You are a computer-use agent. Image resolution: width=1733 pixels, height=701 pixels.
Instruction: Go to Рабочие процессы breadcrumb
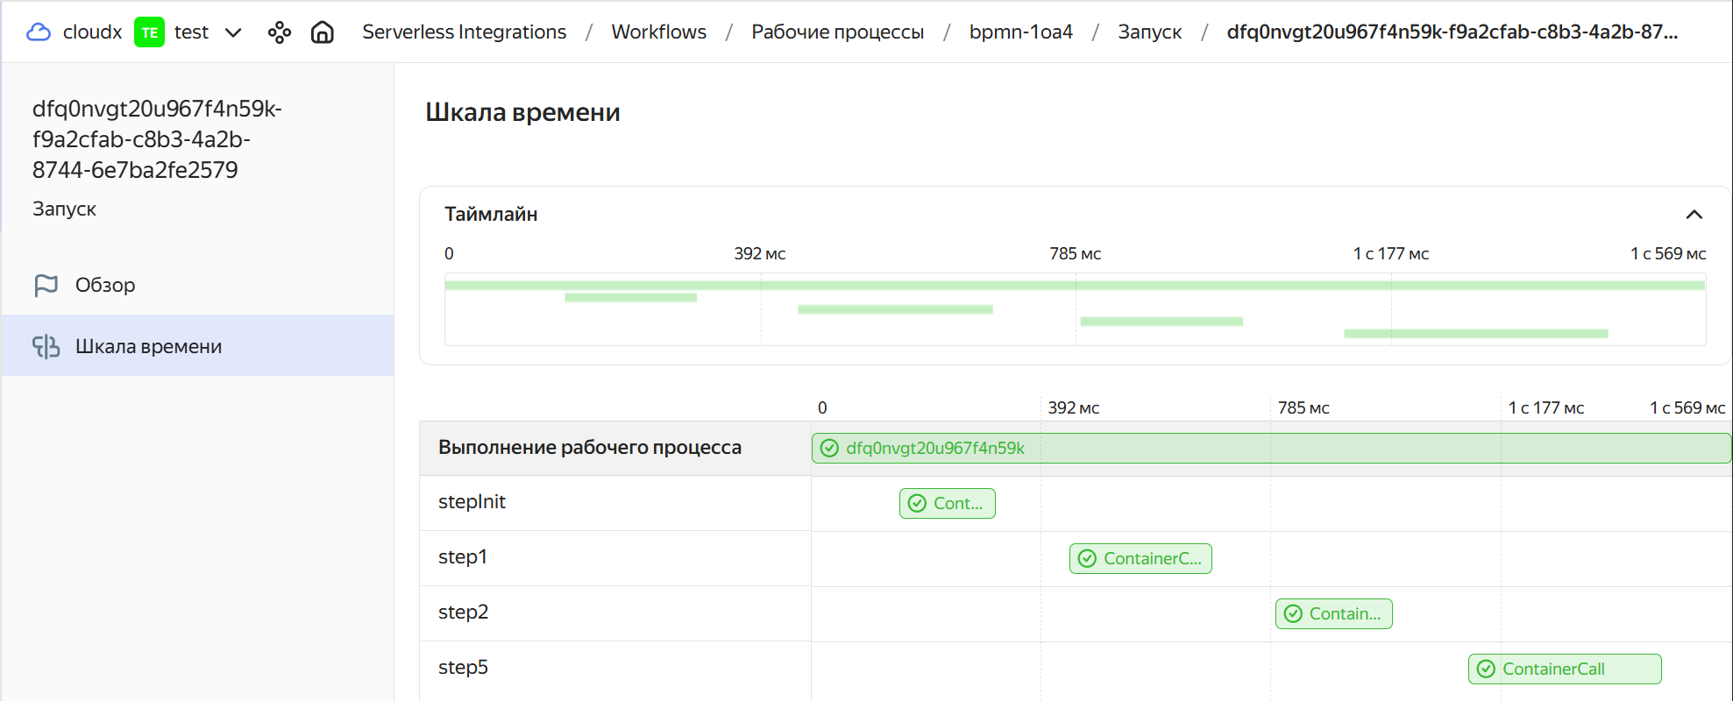[x=837, y=32]
